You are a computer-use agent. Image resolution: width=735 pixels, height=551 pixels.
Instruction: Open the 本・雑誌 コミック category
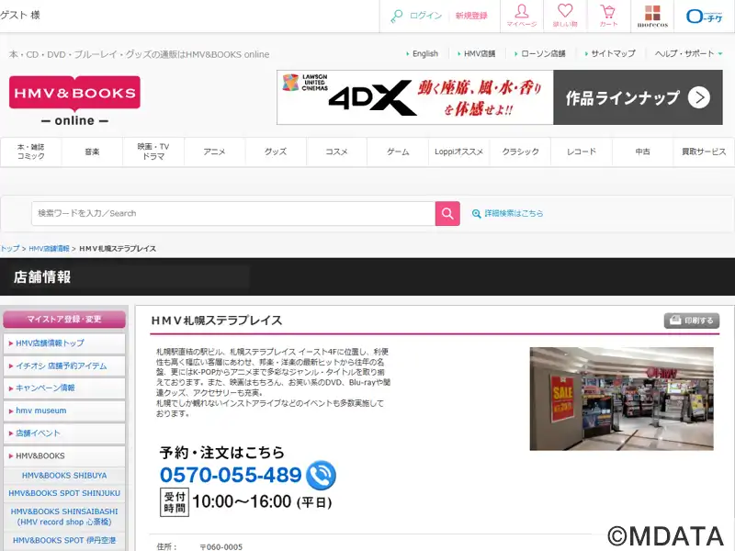(31, 152)
